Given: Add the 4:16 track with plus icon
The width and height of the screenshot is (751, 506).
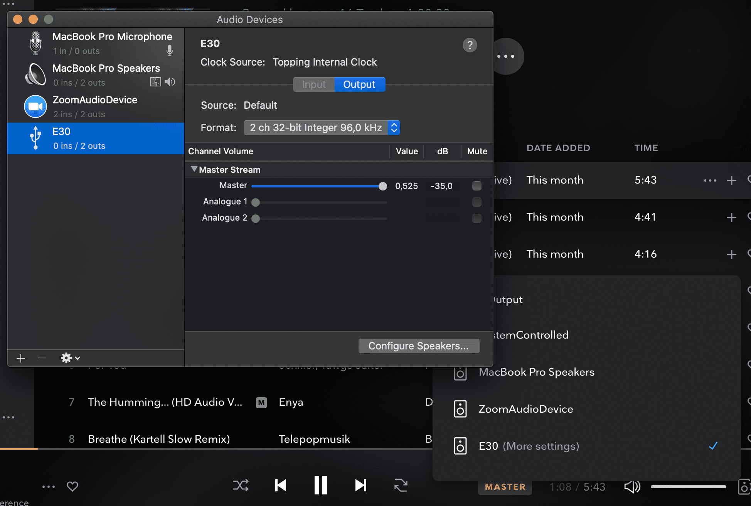Looking at the screenshot, I should 731,255.
